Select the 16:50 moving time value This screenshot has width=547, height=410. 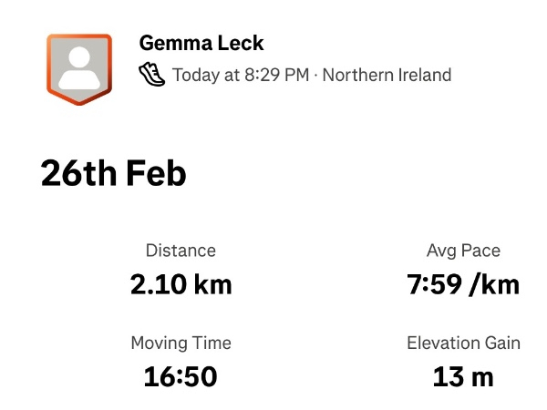[x=181, y=376]
